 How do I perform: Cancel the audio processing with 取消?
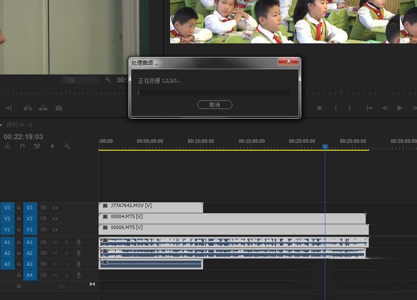tap(214, 105)
